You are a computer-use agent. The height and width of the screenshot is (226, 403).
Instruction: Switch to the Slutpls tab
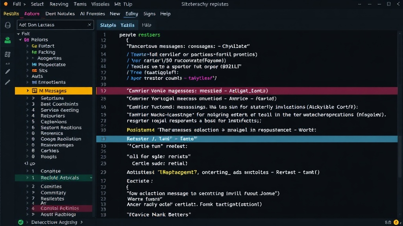click(x=108, y=25)
